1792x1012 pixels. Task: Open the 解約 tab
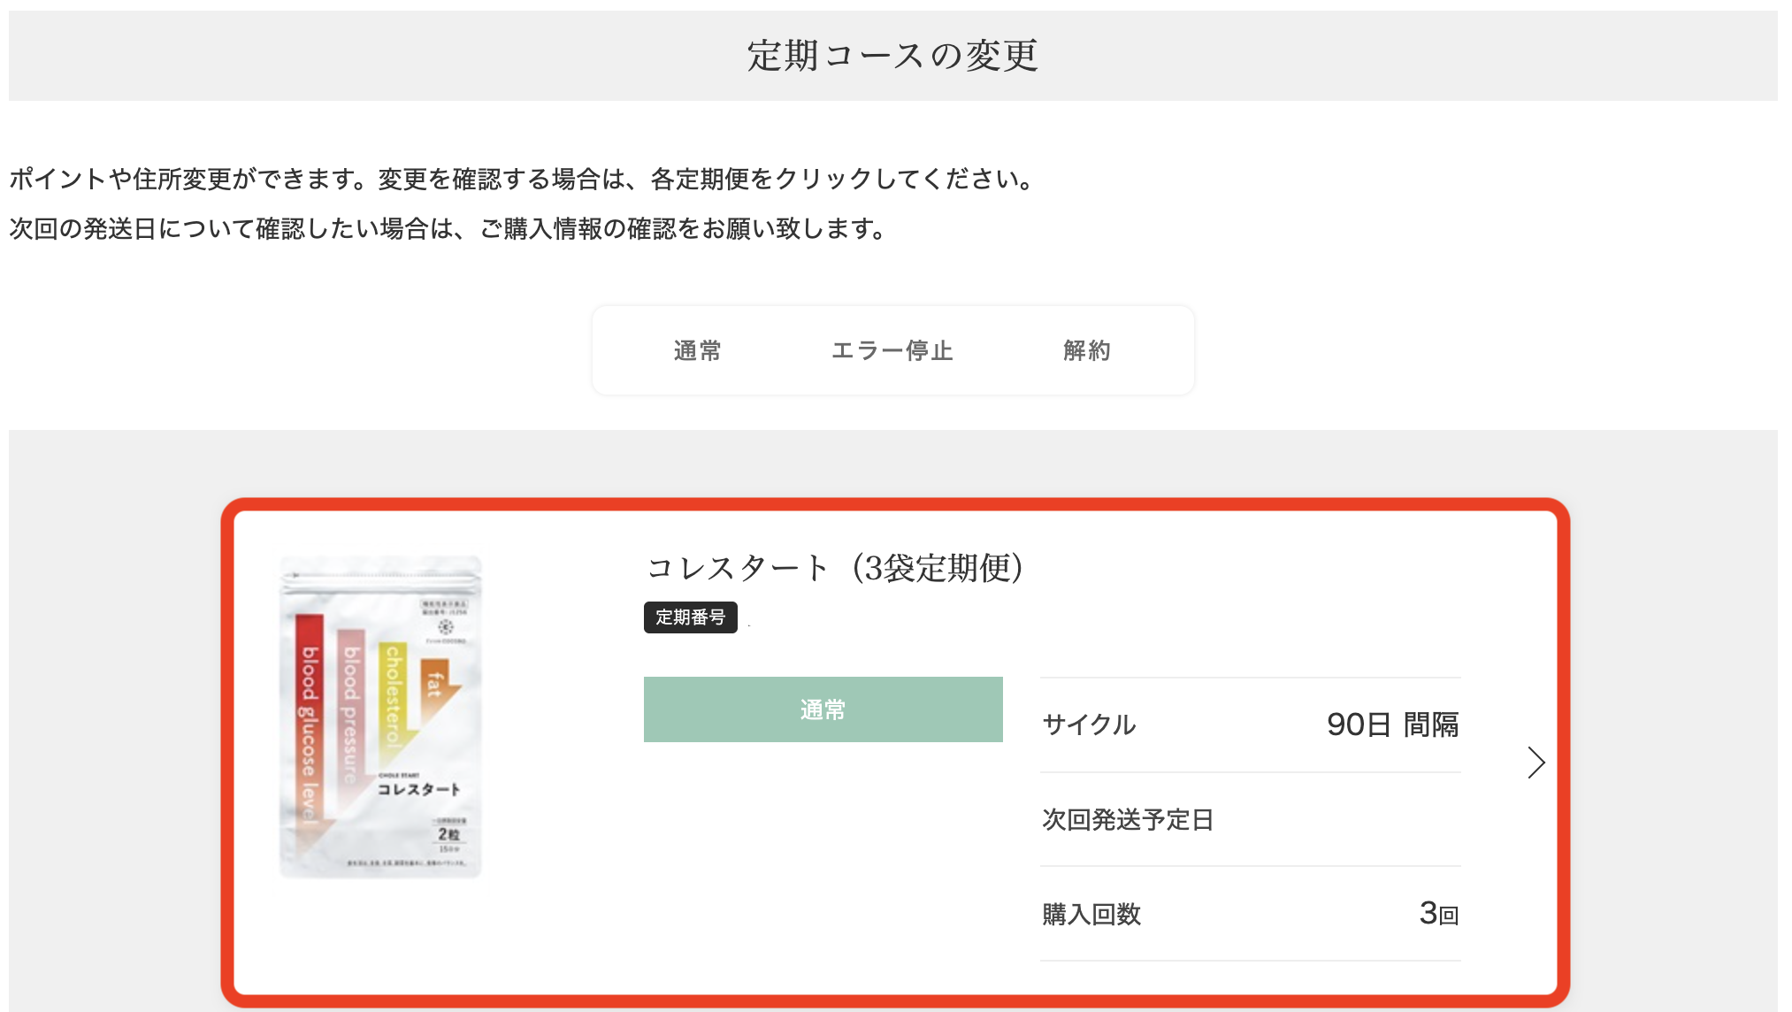tap(1086, 351)
